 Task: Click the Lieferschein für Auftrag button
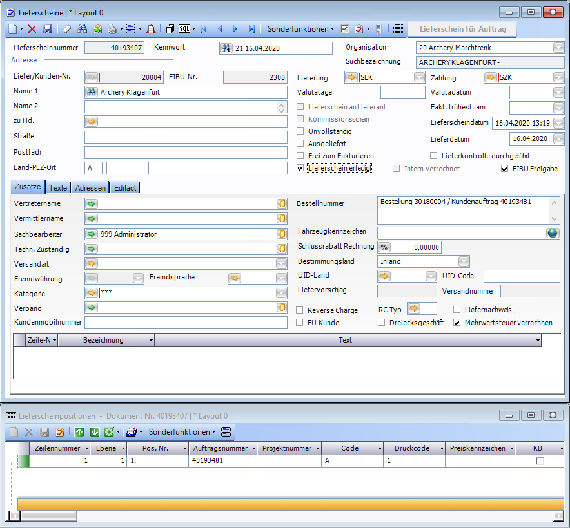tap(462, 29)
